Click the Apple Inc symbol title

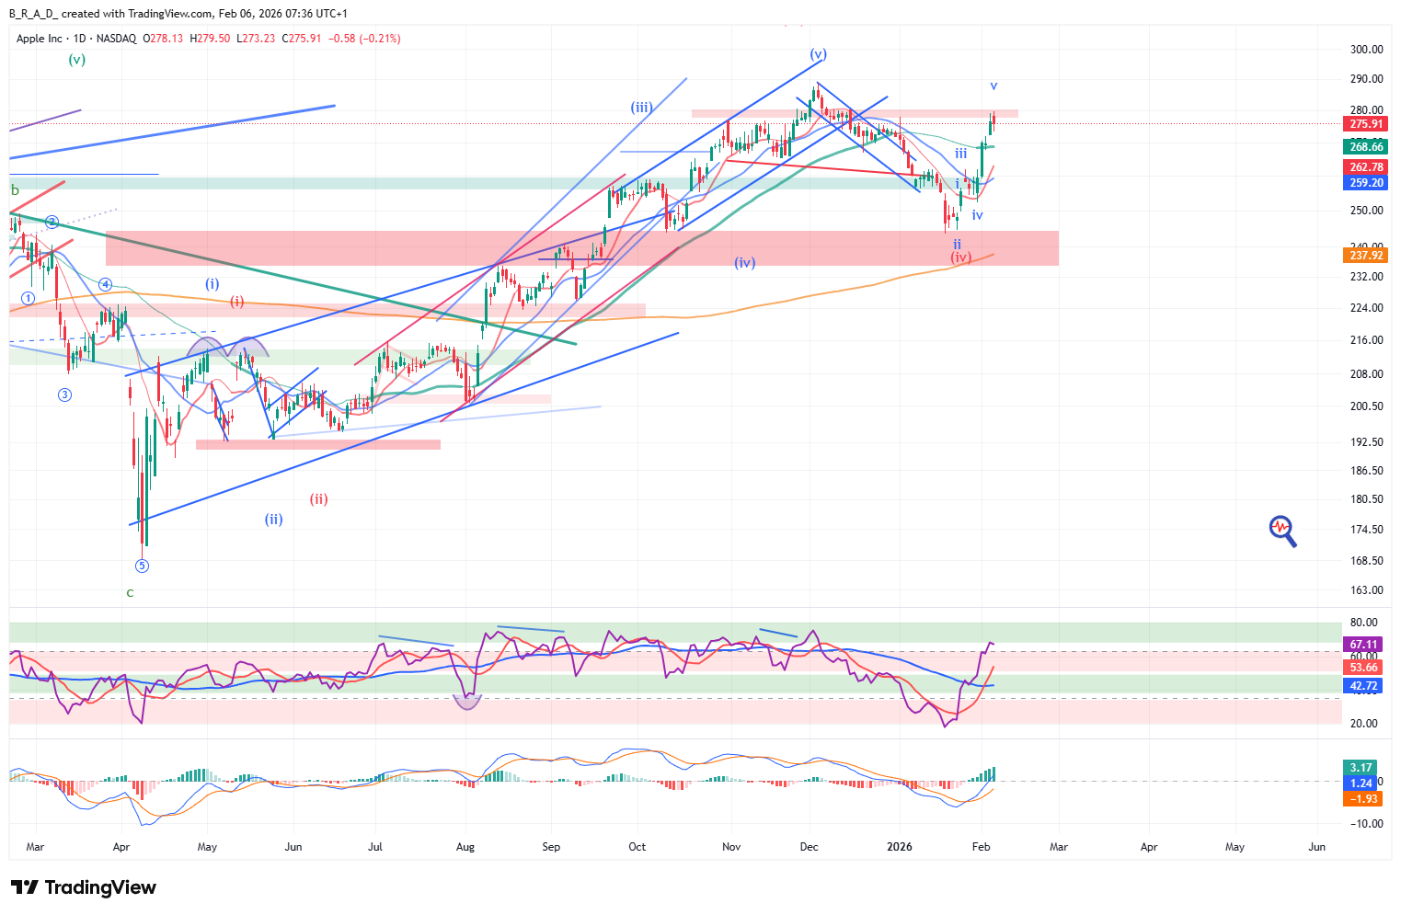click(40, 39)
